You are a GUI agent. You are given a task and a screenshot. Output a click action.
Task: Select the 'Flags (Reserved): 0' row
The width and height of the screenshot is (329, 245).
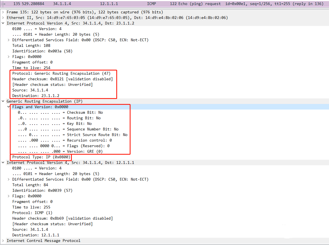coord(63,146)
